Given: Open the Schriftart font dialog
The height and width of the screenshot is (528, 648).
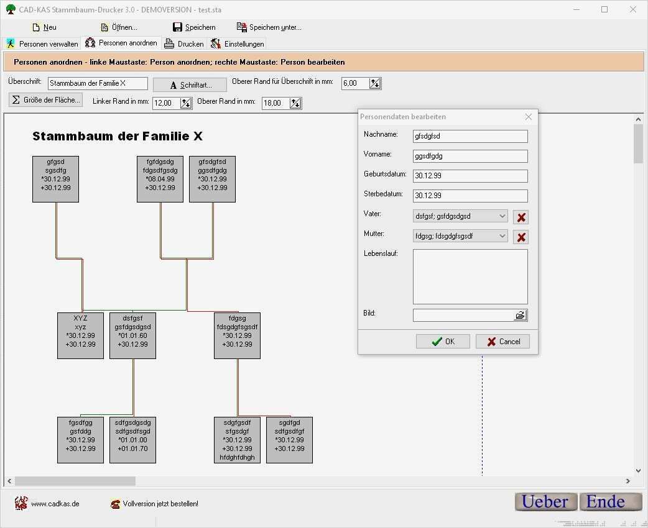Looking at the screenshot, I should 189,84.
